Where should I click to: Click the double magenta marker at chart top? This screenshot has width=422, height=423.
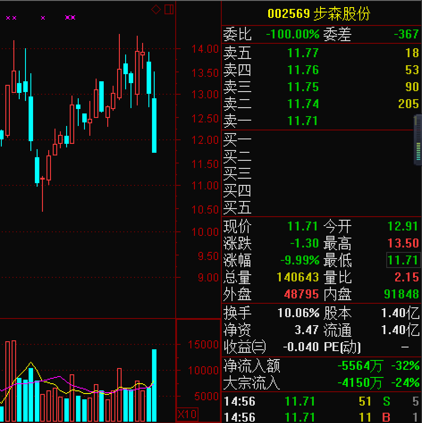70,17
